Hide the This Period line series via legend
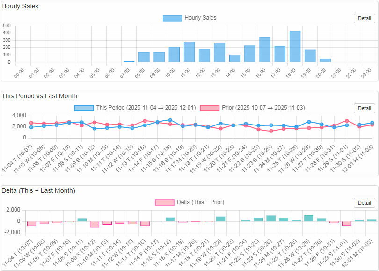 click(x=84, y=108)
